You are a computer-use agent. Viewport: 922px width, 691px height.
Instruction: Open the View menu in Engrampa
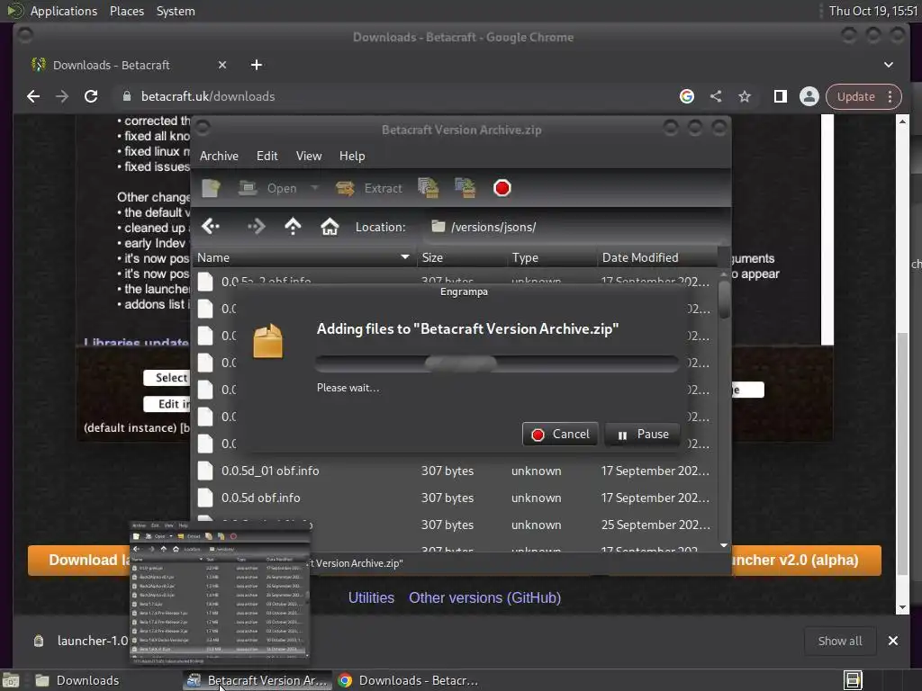pyautogui.click(x=309, y=156)
